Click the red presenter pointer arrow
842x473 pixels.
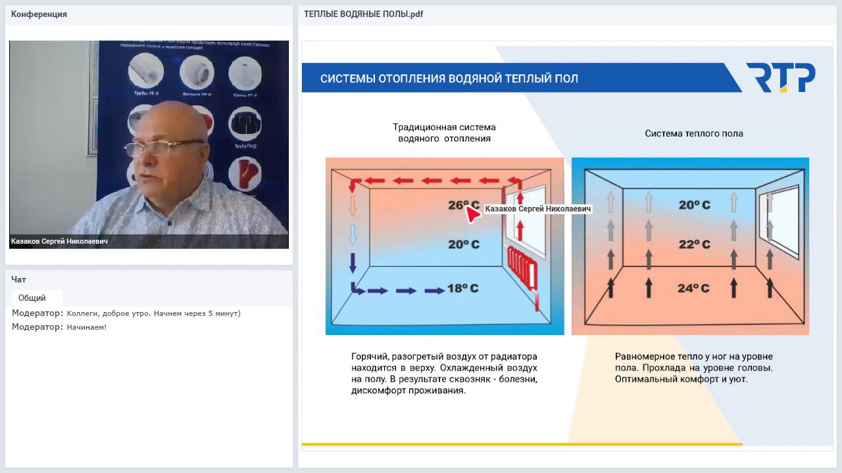pyautogui.click(x=473, y=214)
